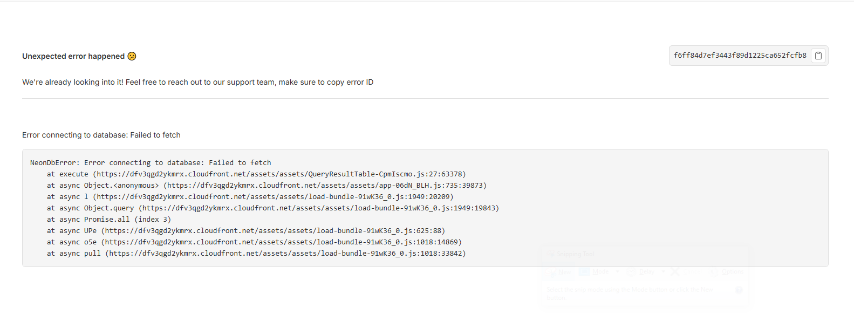Expand the Delay dropdown arrow
Viewport: 854px width, 328px height.
tap(662, 272)
